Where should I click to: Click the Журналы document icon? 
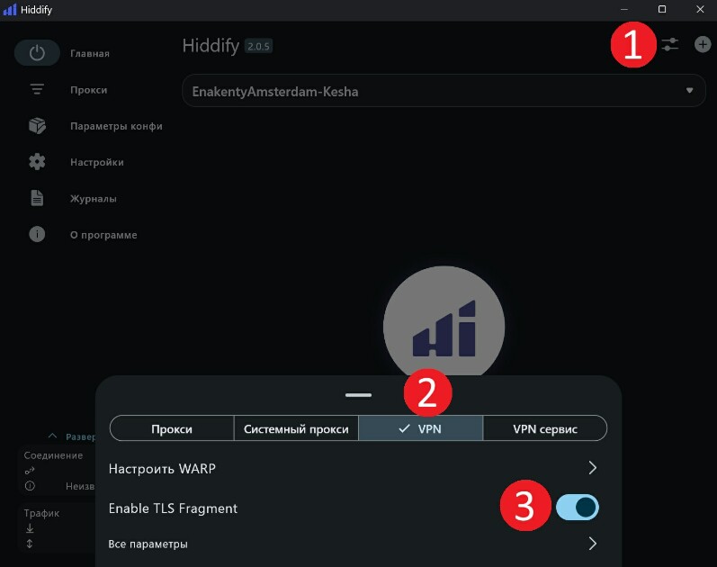pyautogui.click(x=37, y=198)
